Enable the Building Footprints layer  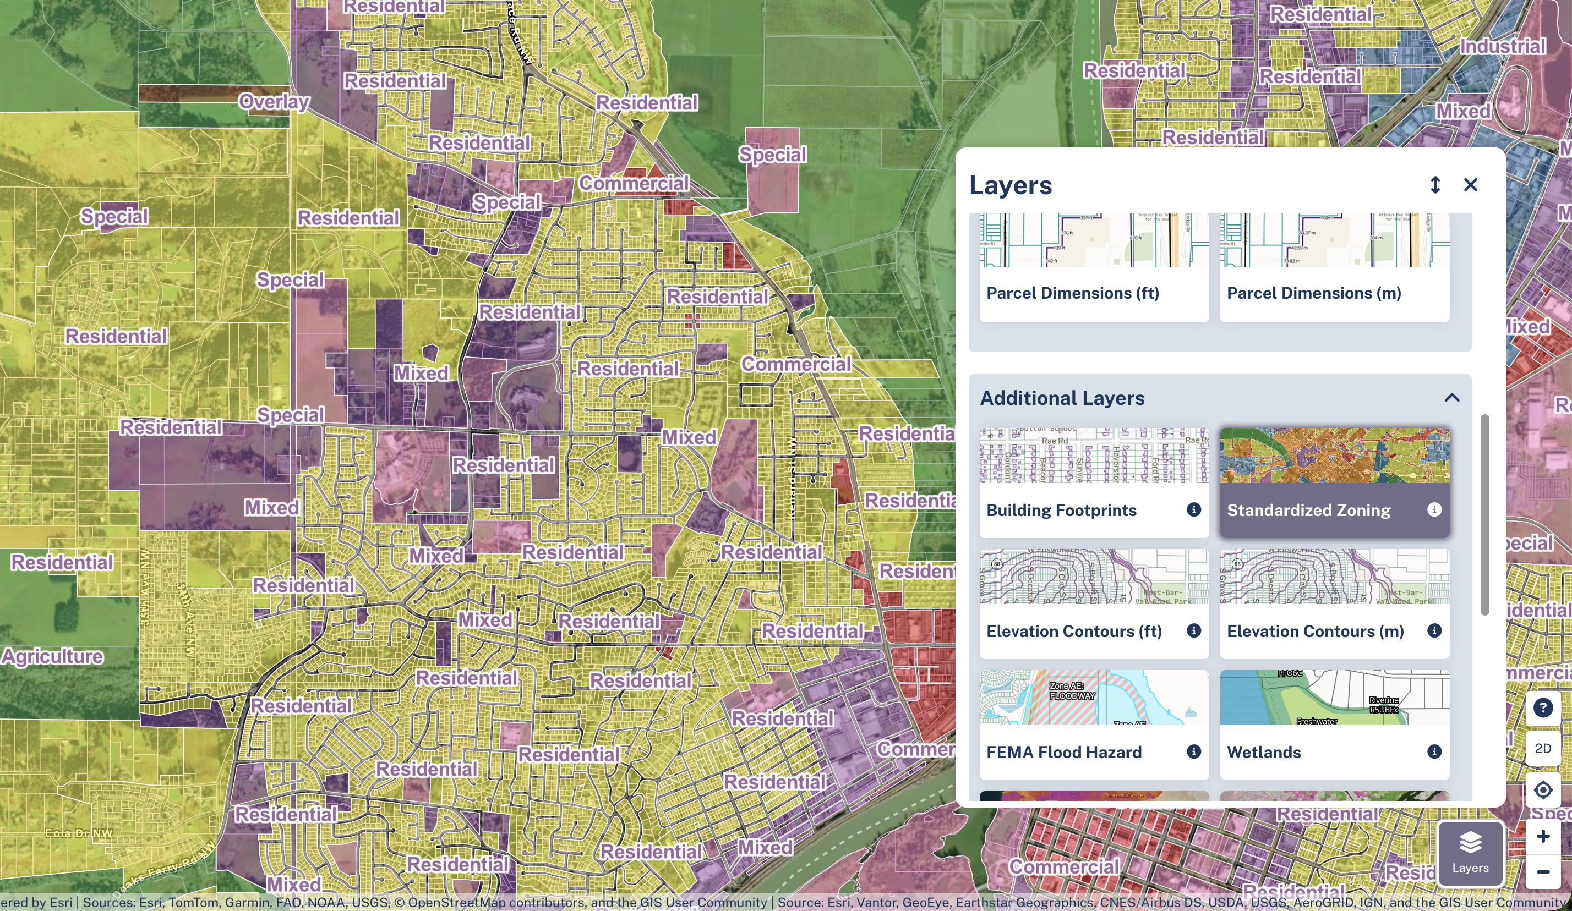pyautogui.click(x=1094, y=482)
